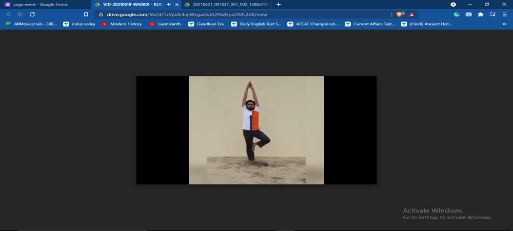This screenshot has height=231, width=513.
Task: Go back to the previous page
Action: point(8,14)
